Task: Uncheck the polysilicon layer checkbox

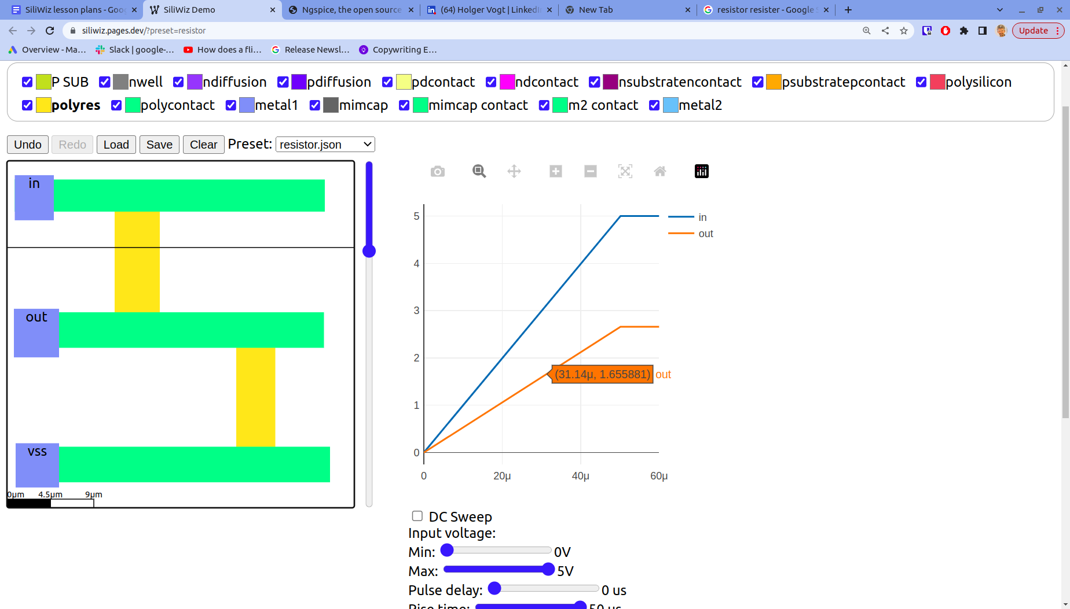Action: [921, 82]
